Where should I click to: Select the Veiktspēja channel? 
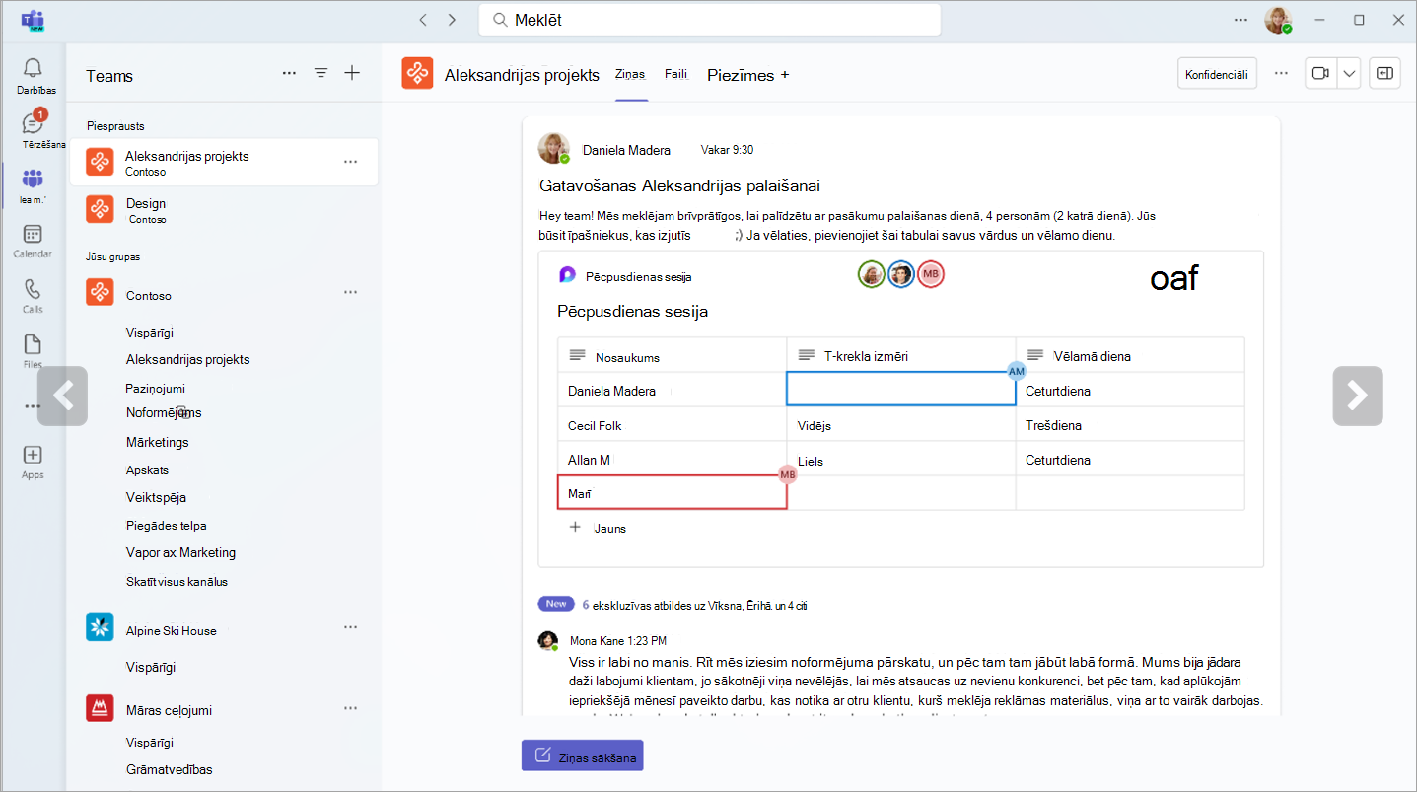[x=156, y=497]
